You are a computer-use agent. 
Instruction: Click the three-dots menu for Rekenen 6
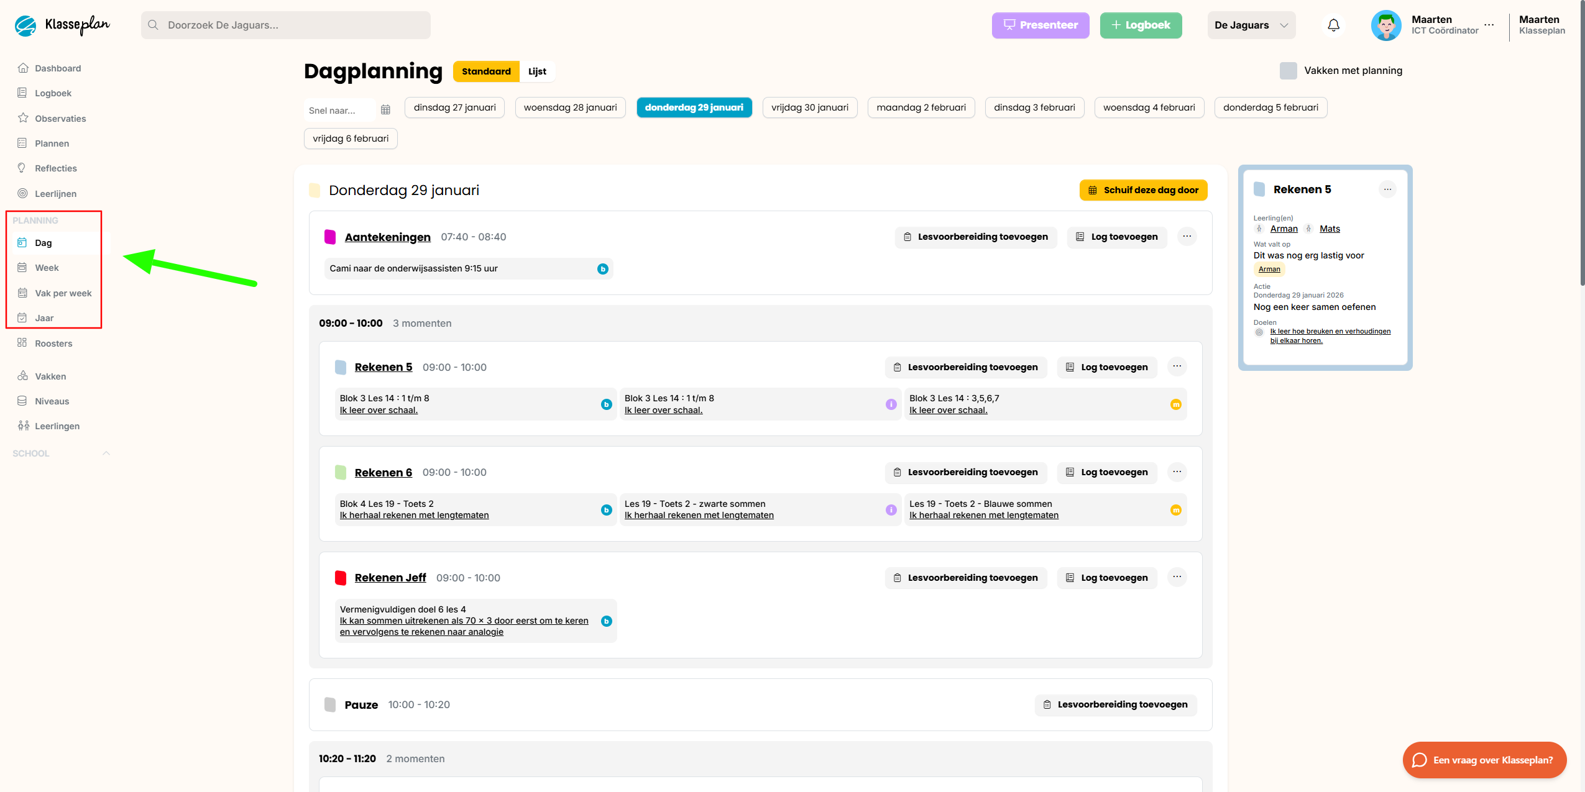(1177, 472)
